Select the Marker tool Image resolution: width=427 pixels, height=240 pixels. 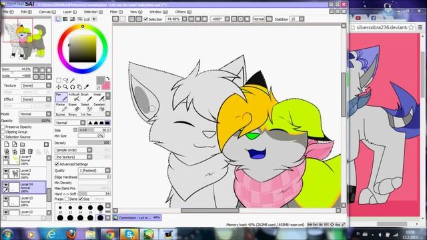(61, 107)
